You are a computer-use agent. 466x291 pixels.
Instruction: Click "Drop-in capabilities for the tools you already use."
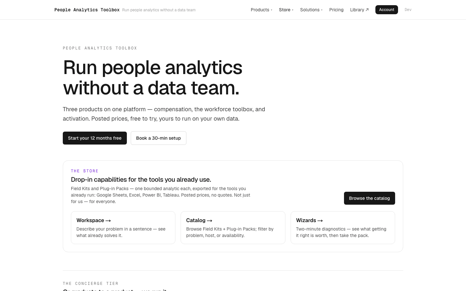coord(141,179)
